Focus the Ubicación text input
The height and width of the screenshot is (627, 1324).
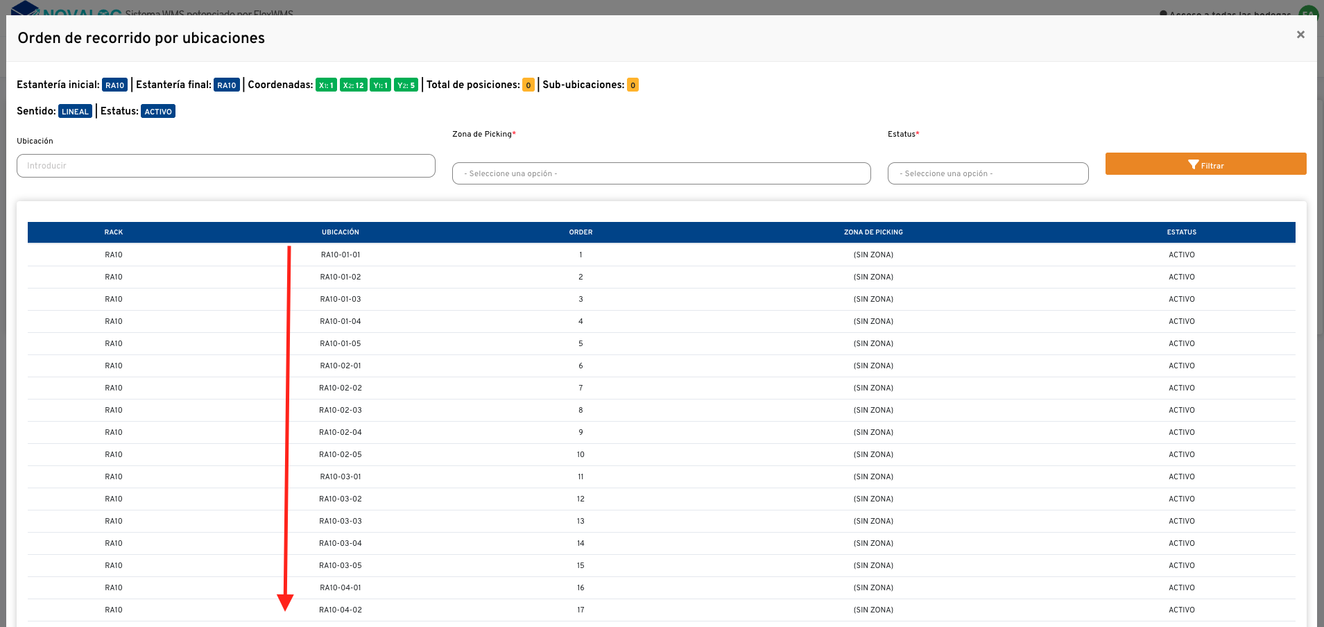click(x=226, y=166)
